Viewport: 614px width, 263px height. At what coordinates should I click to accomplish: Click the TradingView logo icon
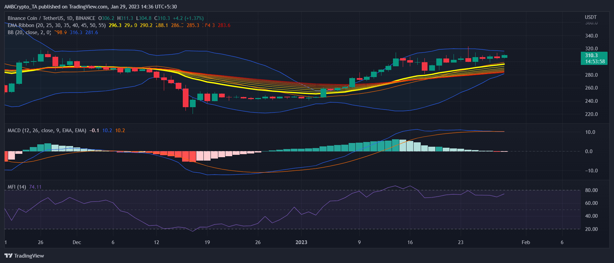coord(8,256)
